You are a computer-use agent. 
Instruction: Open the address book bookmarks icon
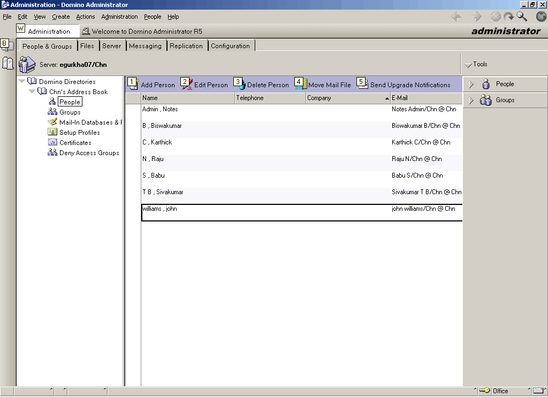click(x=7, y=63)
